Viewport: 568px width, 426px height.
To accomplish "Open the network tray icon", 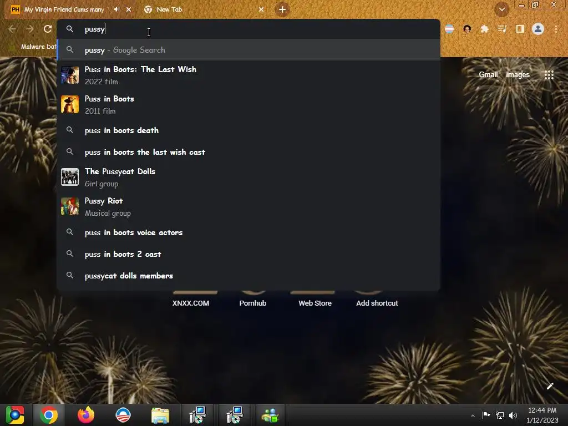I will tap(500, 415).
